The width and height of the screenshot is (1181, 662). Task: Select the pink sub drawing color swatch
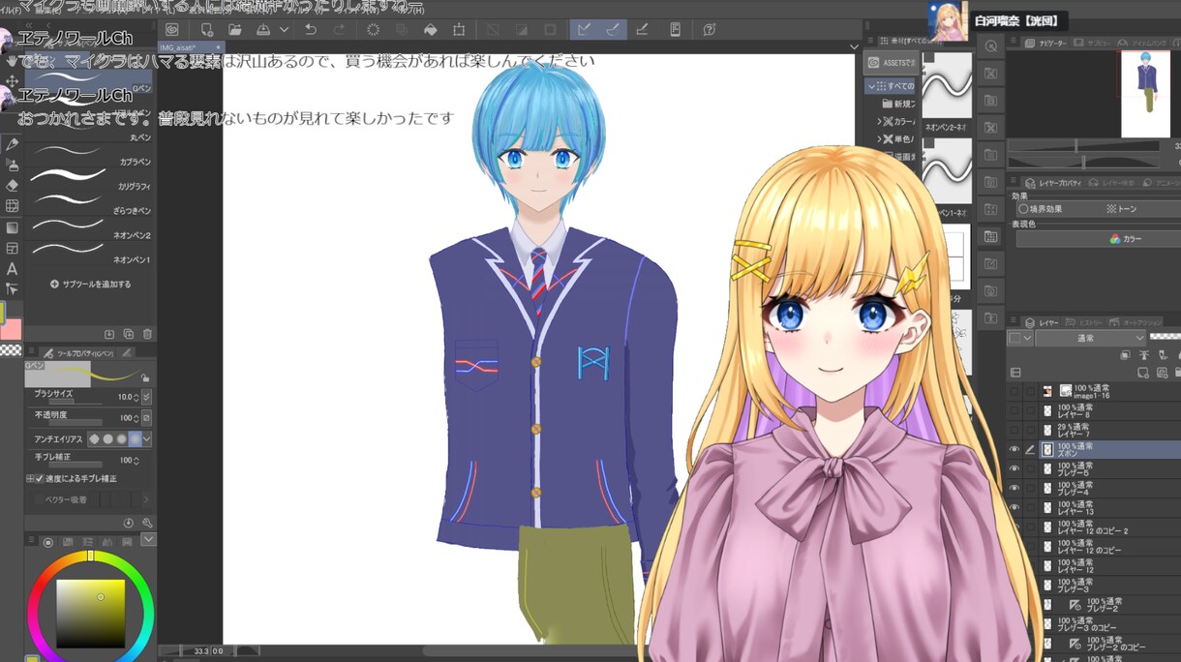12,330
